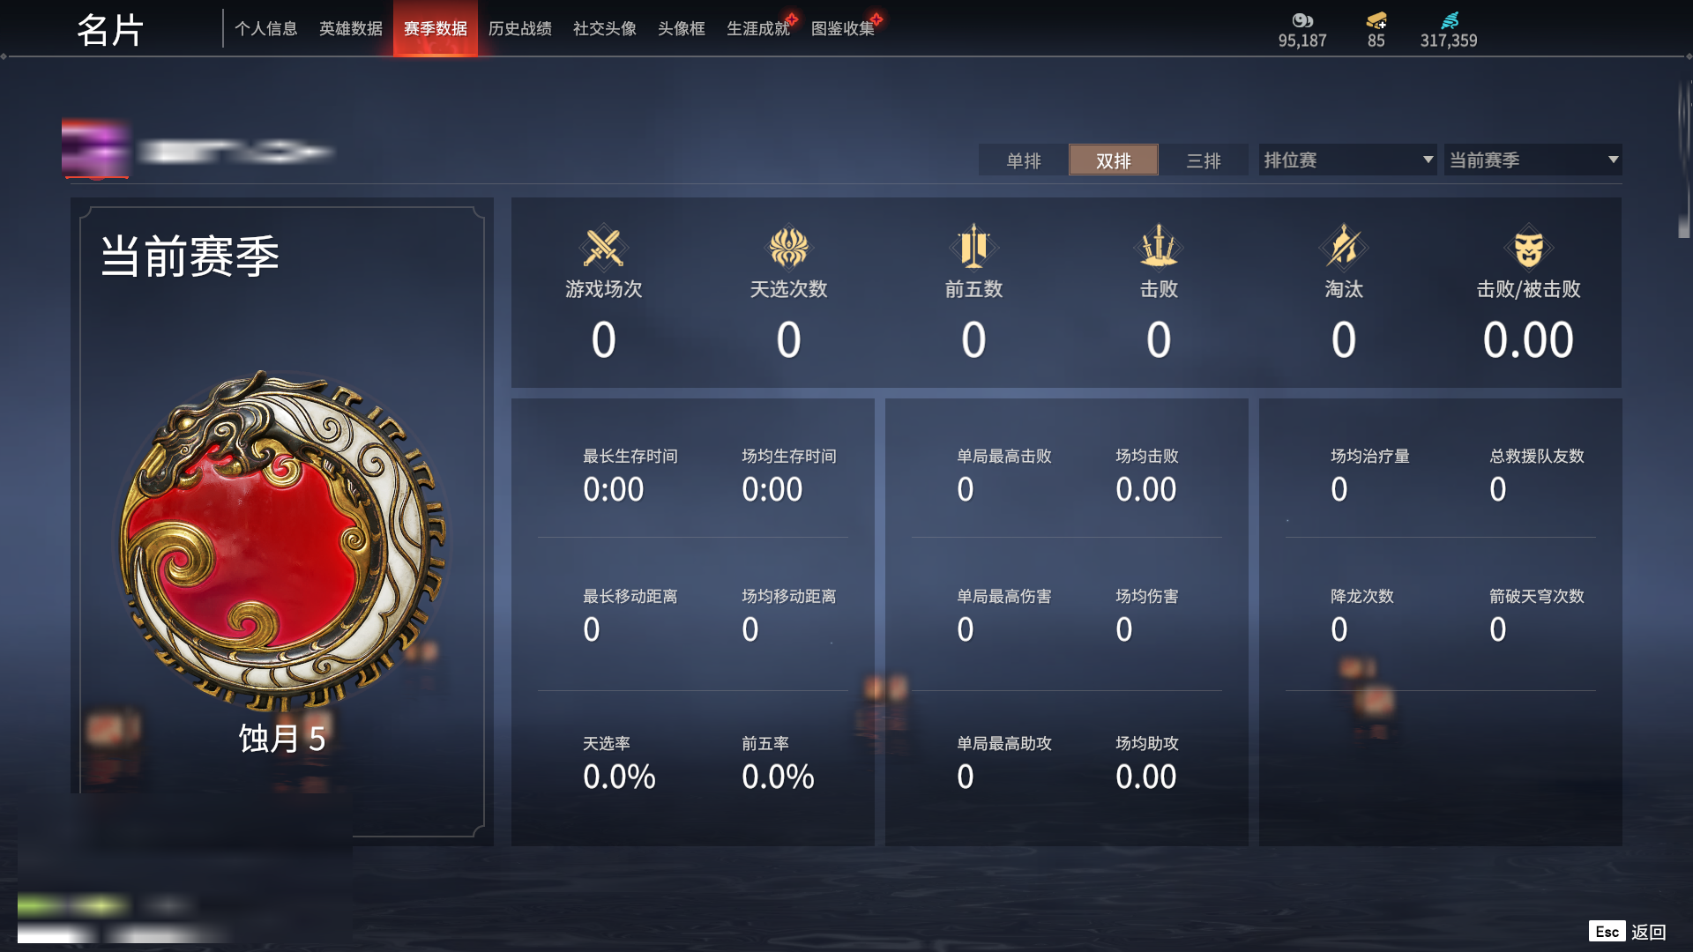Click the mask 击败/被击败 icon

coord(1528,248)
